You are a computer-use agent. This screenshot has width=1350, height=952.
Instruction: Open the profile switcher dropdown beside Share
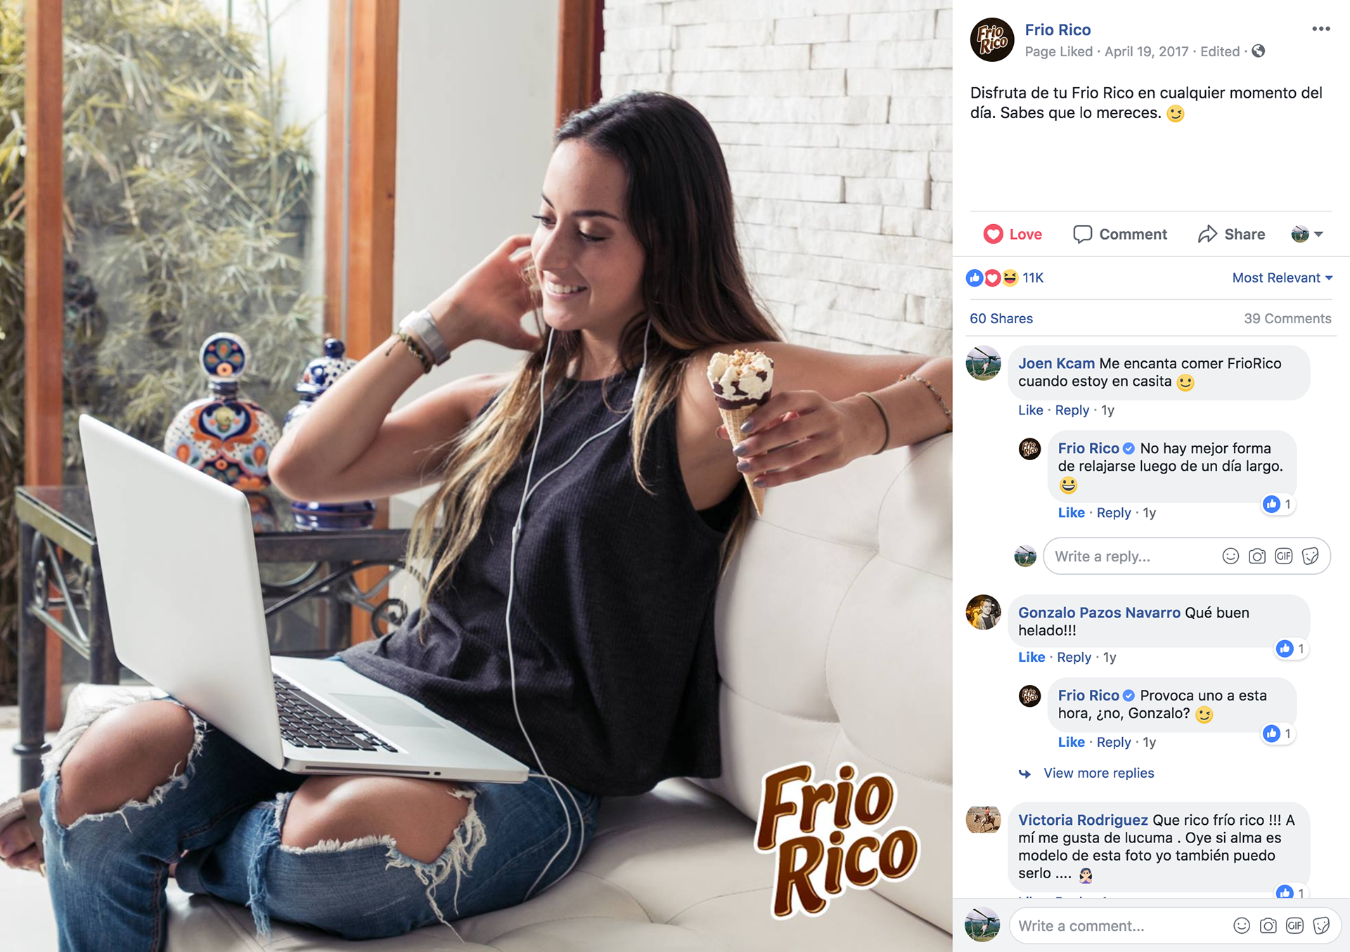(x=1308, y=234)
